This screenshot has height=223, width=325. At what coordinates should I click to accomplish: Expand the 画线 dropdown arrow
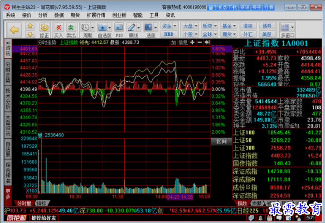(x=139, y=28)
